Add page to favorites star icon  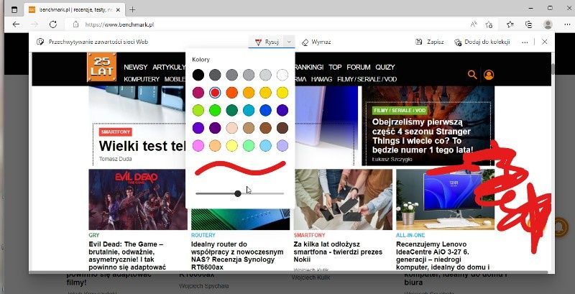coord(489,24)
